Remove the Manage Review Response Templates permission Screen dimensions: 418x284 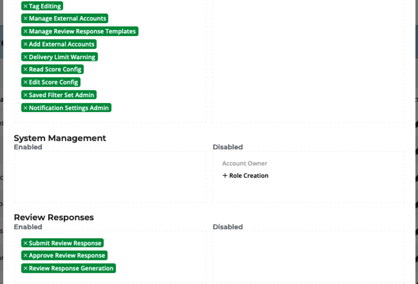pos(25,31)
